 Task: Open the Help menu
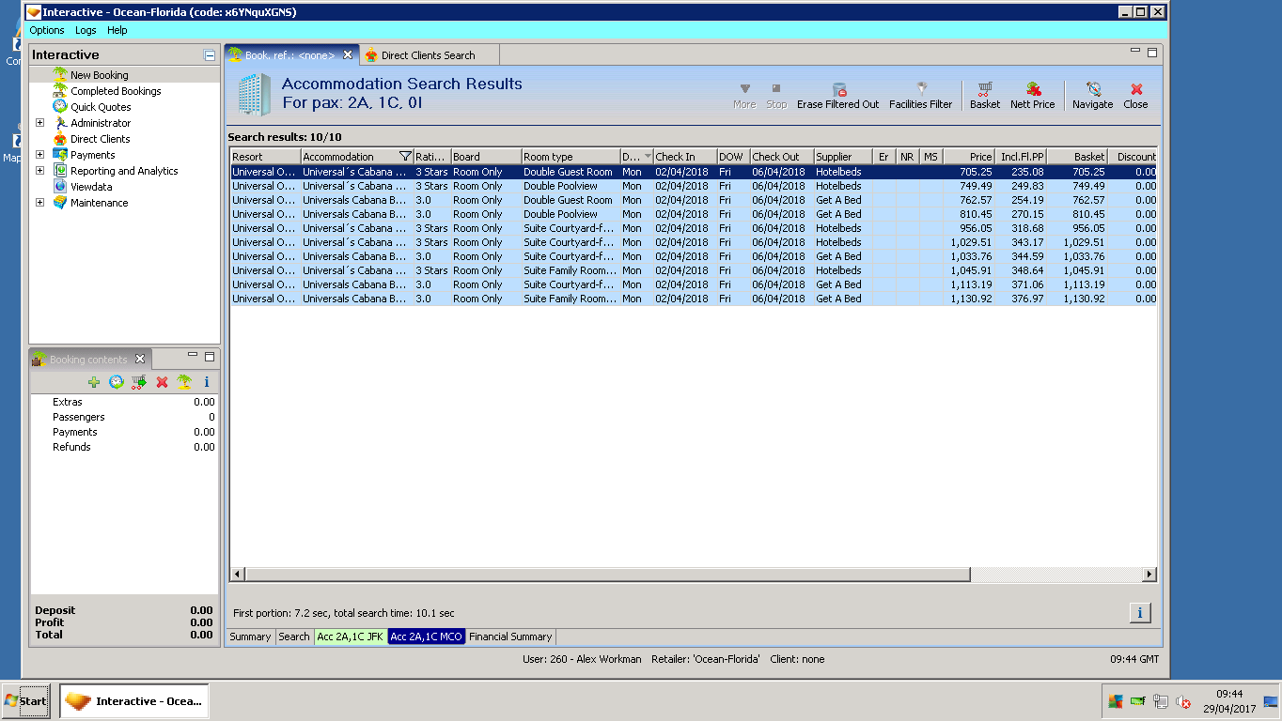pos(117,31)
